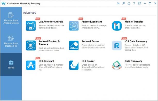The image size is (158, 101).
Task: Click the Android Eraser title
Action: pos(90,41)
